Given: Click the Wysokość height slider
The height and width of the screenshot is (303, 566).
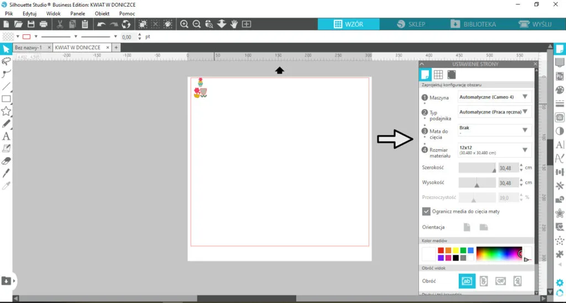Looking at the screenshot, I should click(x=477, y=182).
